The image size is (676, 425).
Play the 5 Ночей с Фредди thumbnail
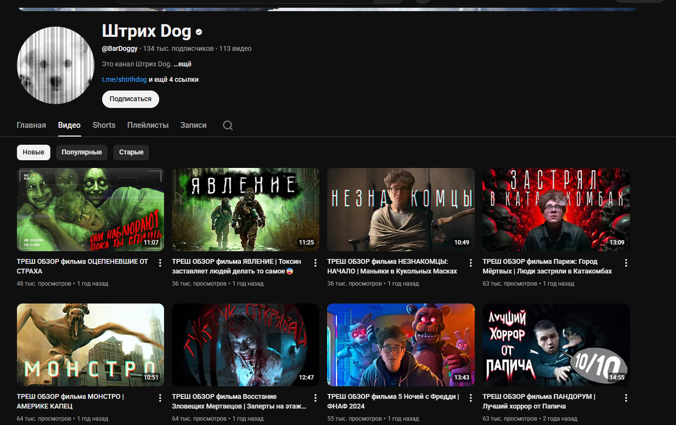click(401, 345)
